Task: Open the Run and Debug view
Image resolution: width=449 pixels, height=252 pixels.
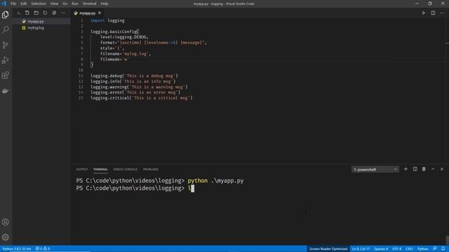Action: click(x=6, y=60)
